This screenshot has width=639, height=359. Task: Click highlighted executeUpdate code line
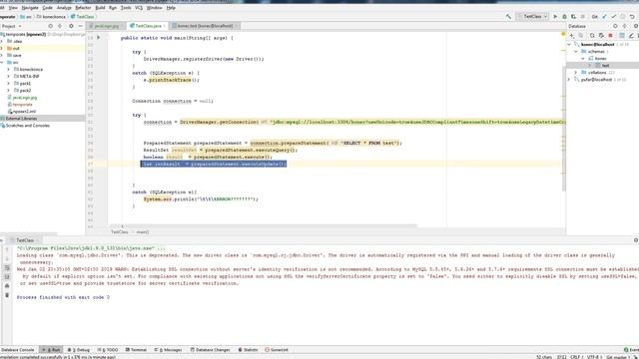pos(214,164)
